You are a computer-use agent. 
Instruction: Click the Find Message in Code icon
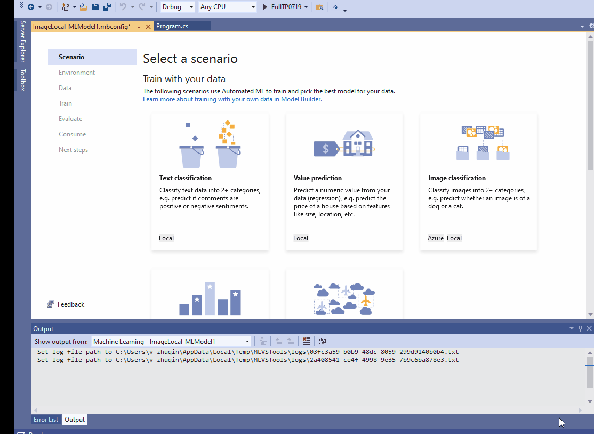(263, 341)
